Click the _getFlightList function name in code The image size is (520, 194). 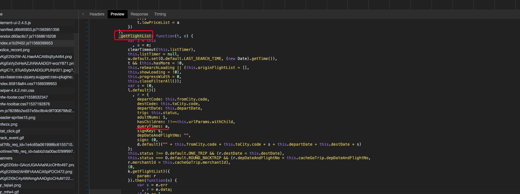pos(135,36)
